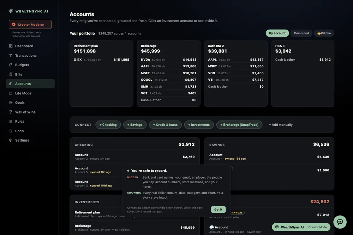Go to Transactions in the sidebar
353x235 pixels.
(x=30, y=55)
